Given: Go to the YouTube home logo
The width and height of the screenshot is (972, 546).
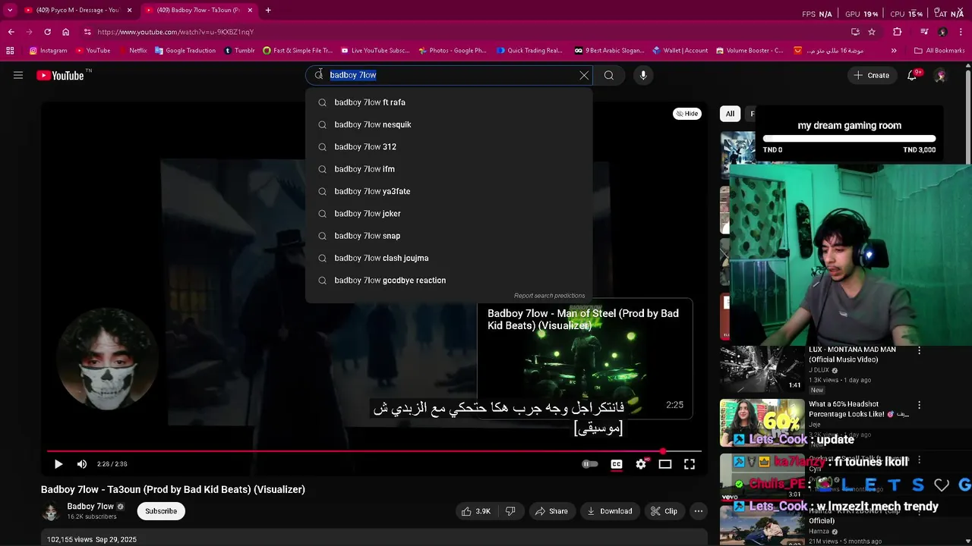Looking at the screenshot, I should [x=61, y=75].
